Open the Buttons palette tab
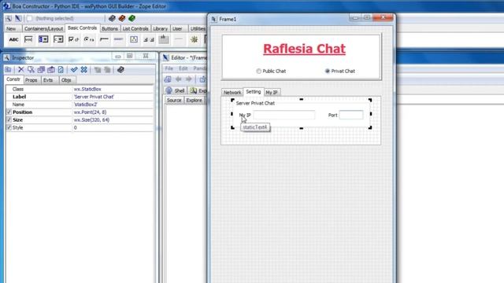Screen dimensions: 504x283 (109, 28)
